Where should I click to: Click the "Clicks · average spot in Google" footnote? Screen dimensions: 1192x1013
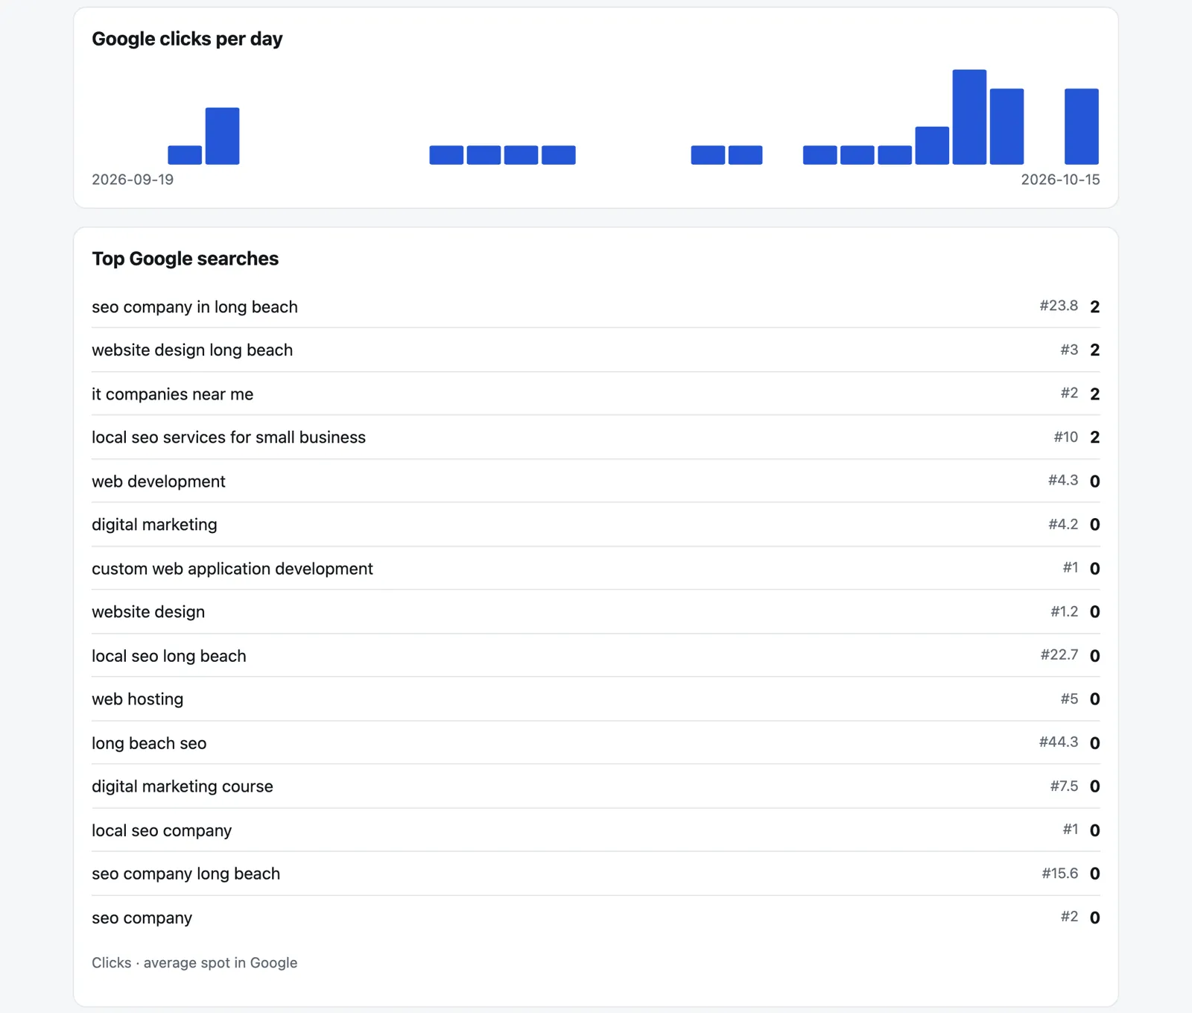point(194,962)
